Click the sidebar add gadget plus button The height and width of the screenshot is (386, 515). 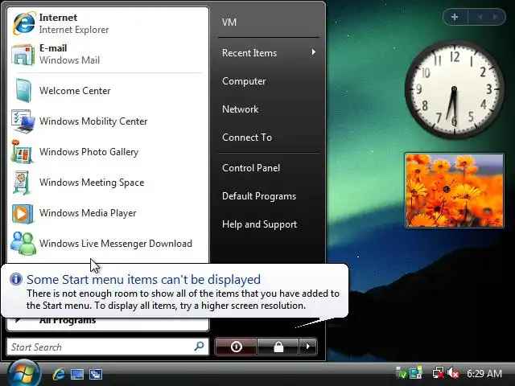tap(455, 17)
